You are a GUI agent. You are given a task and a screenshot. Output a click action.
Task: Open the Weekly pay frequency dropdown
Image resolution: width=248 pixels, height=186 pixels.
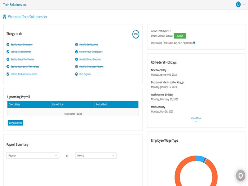pos(95,155)
